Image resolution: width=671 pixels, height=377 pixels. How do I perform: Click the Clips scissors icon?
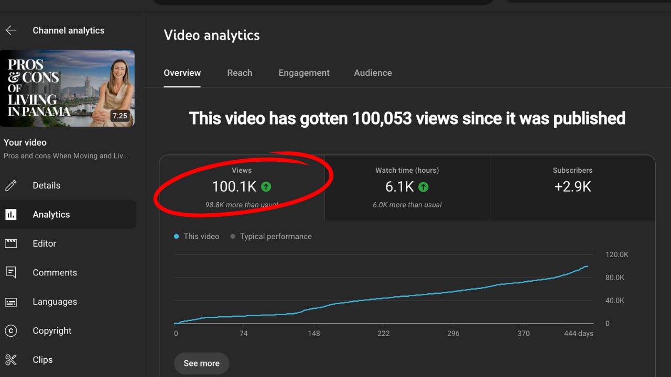click(11, 360)
